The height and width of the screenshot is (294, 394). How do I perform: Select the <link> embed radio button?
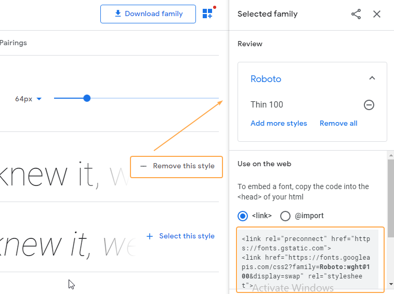(243, 216)
